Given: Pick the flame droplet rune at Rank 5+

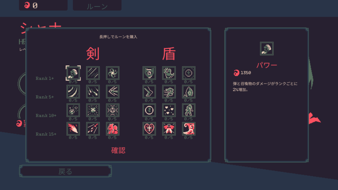Looking at the screenshot, I should coord(188,92).
